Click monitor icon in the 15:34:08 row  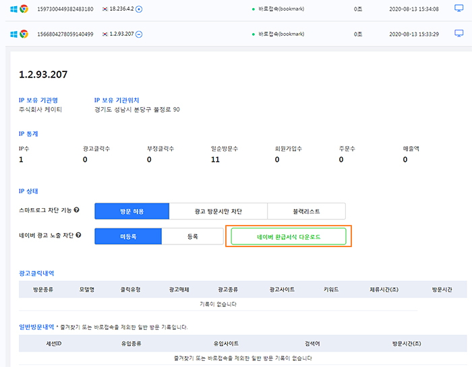pyautogui.click(x=459, y=8)
